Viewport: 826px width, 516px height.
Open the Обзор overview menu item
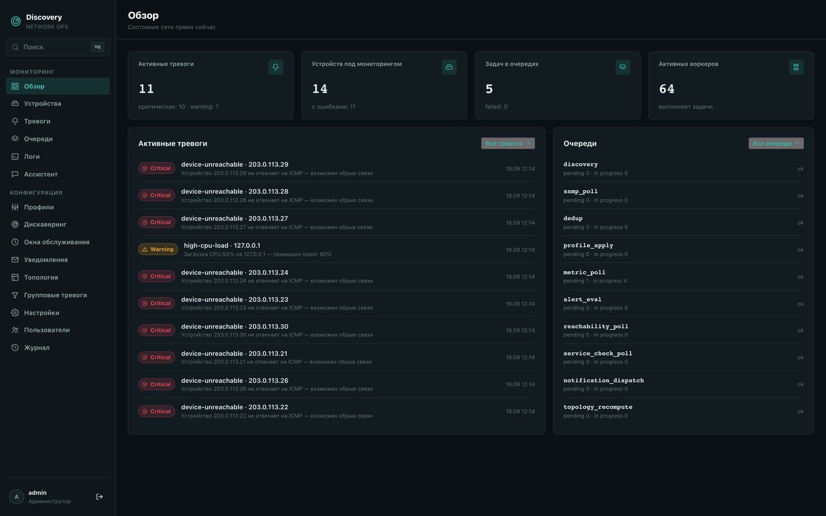[x=58, y=86]
